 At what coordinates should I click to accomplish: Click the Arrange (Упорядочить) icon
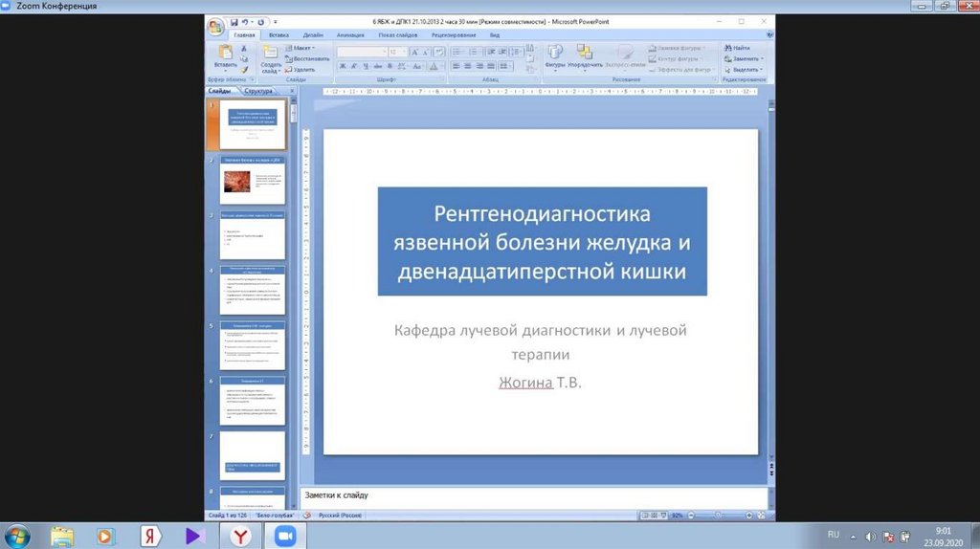(584, 55)
